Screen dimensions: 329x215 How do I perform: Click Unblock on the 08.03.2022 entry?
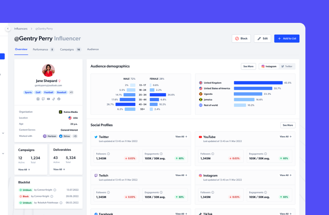pos(26,203)
